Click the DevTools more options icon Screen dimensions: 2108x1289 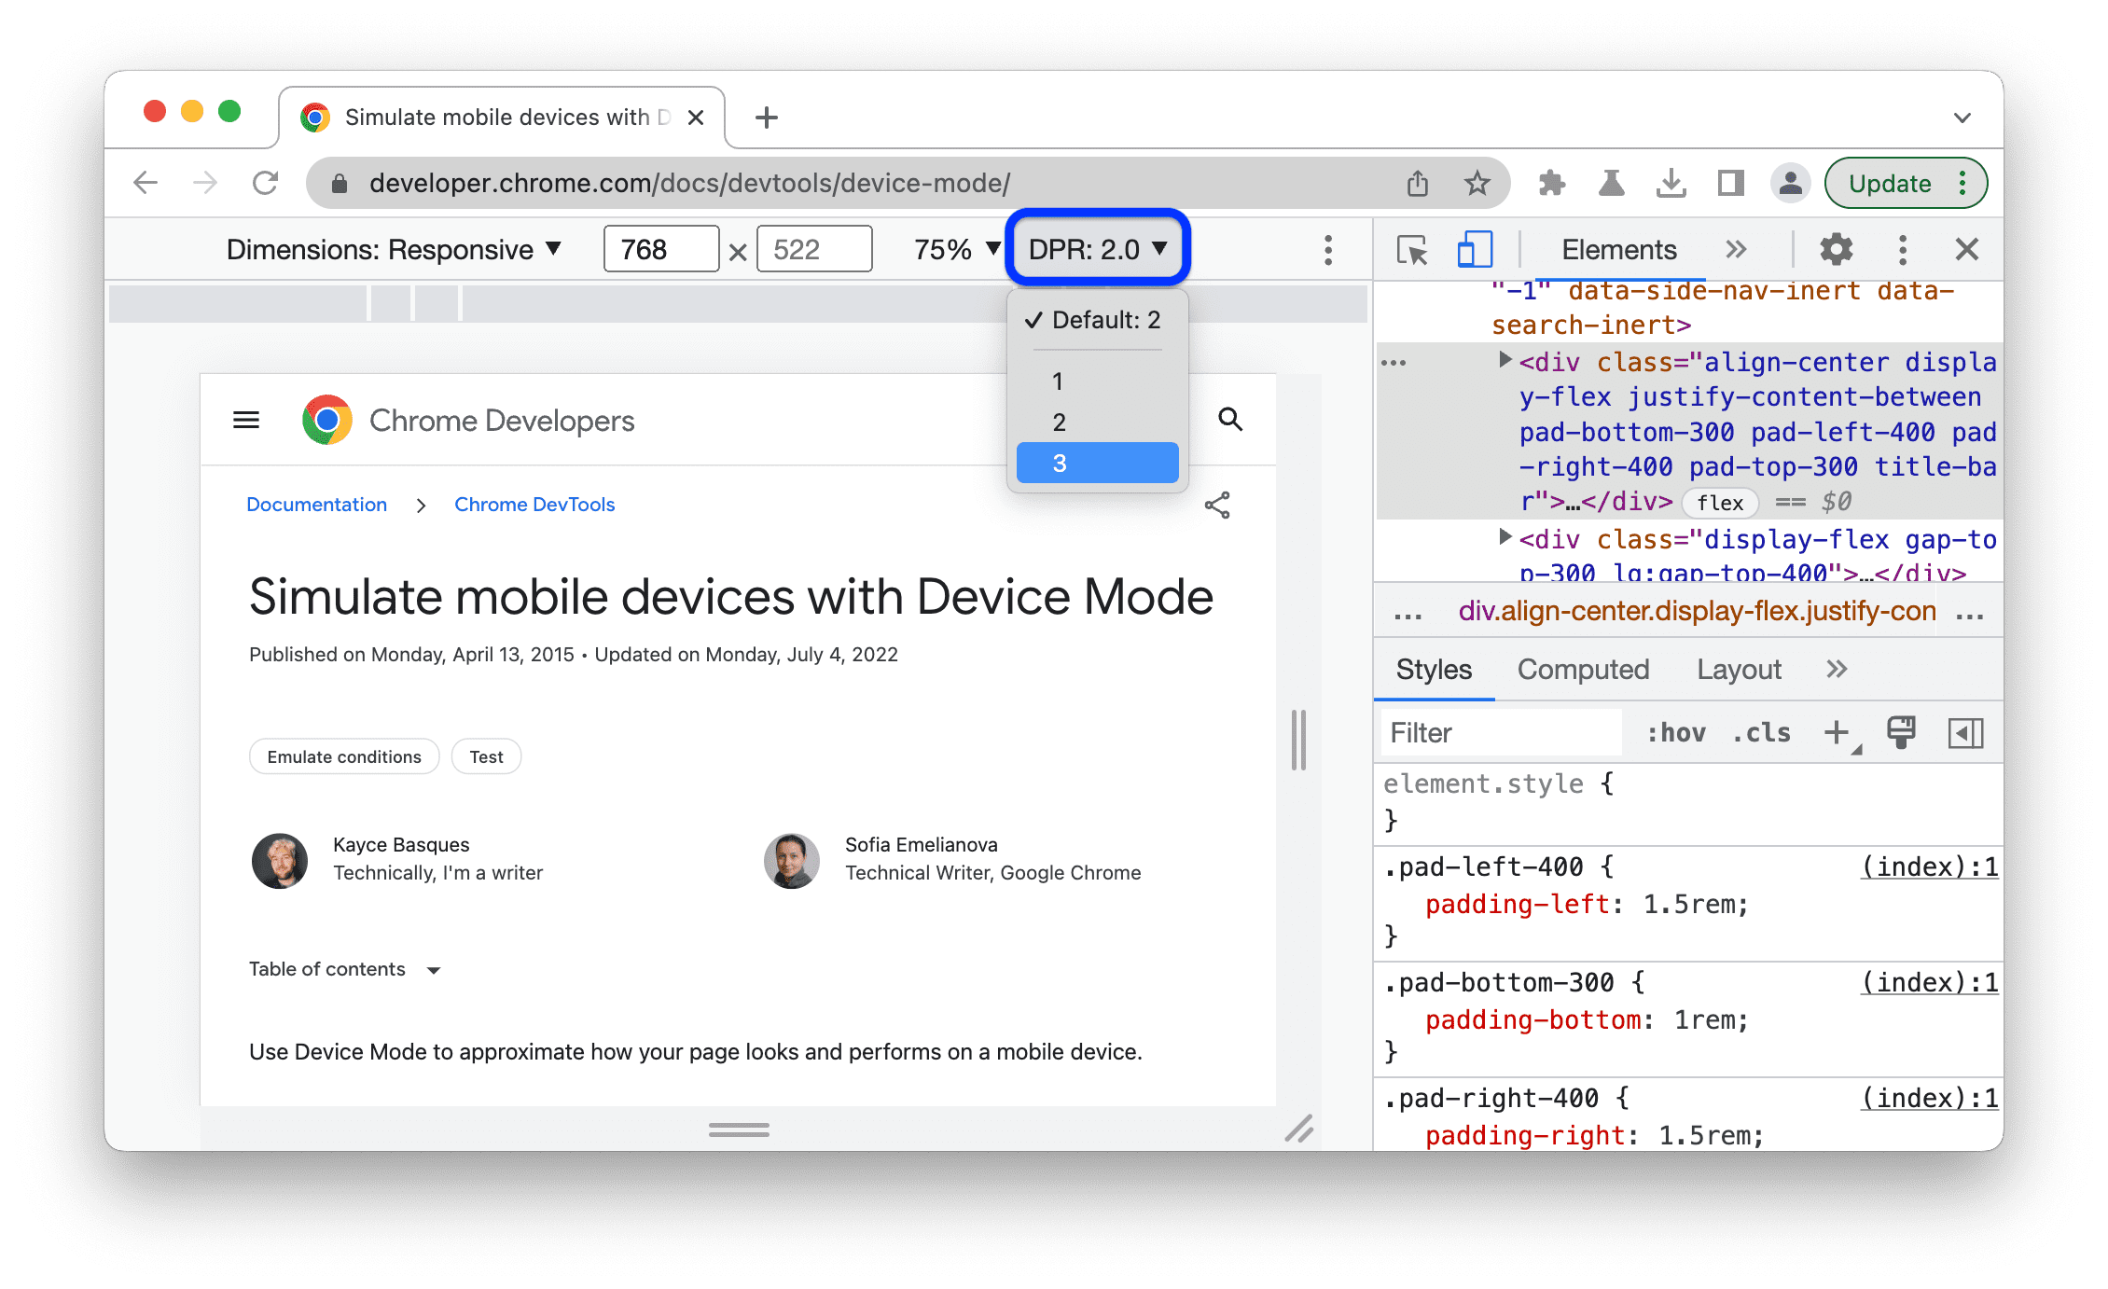click(x=1902, y=250)
